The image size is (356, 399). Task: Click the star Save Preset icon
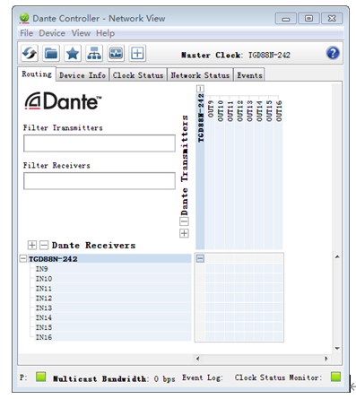click(x=73, y=53)
